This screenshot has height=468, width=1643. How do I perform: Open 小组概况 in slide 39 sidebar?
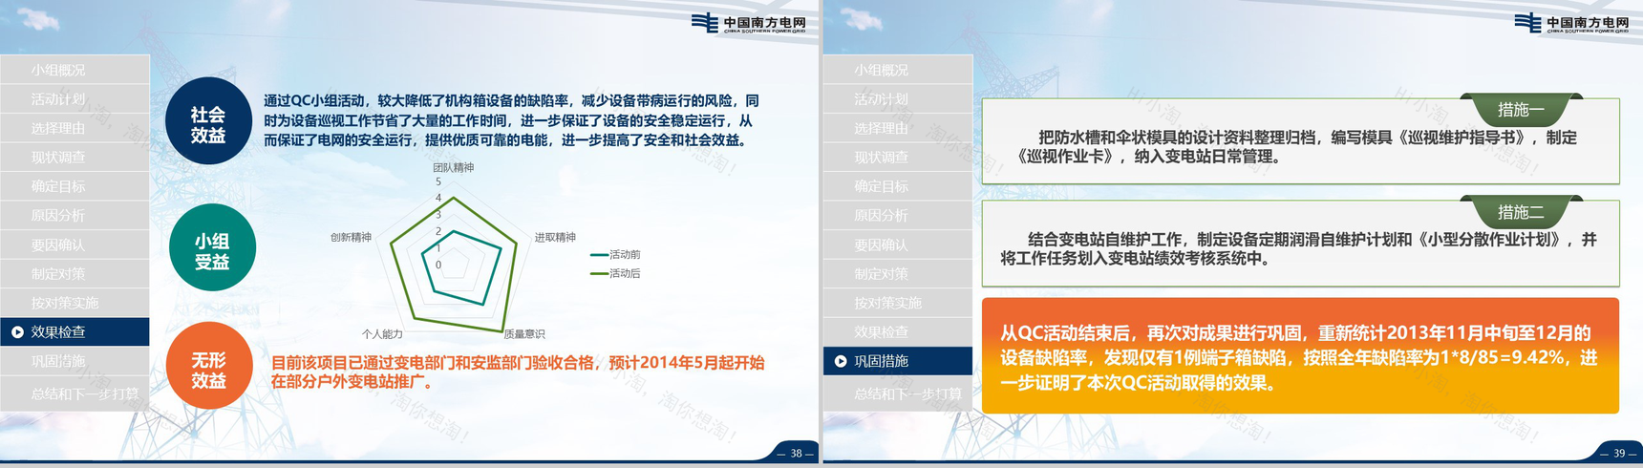click(898, 70)
